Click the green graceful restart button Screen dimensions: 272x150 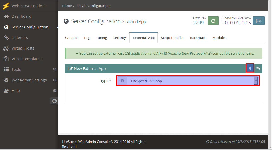213,21
